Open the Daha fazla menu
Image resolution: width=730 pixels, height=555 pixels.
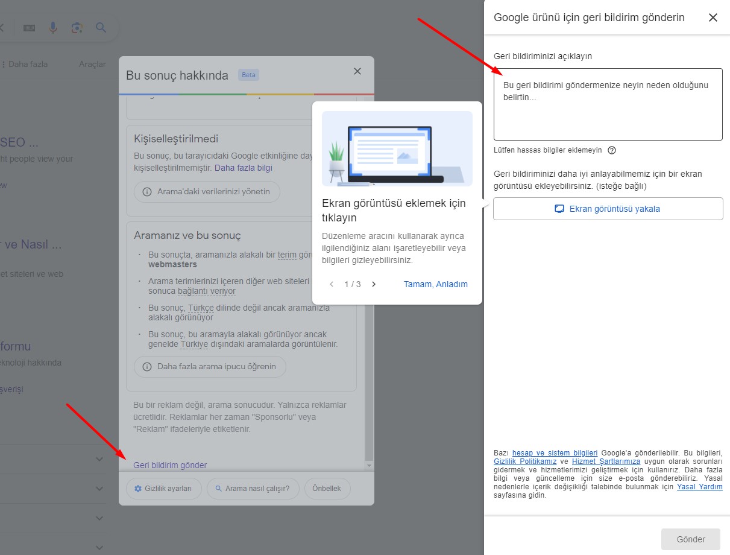pyautogui.click(x=25, y=64)
